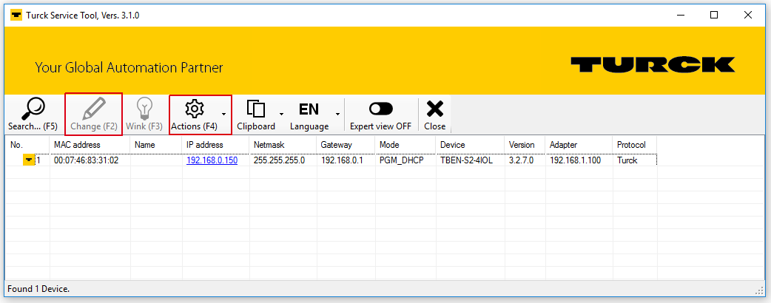This screenshot has width=771, height=303.
Task: Click the Version column header
Action: 525,145
